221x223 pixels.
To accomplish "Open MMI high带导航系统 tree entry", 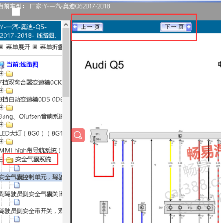I will [x=30, y=151].
